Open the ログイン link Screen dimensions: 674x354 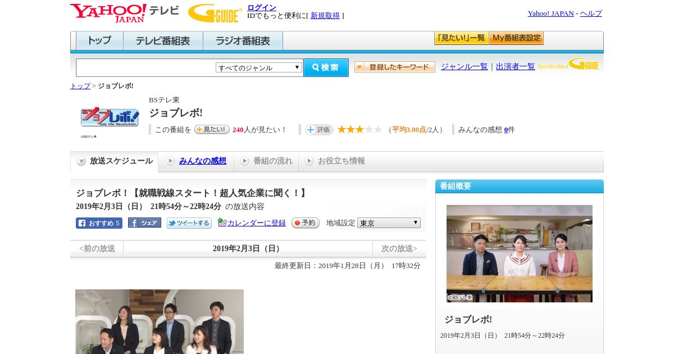click(262, 7)
